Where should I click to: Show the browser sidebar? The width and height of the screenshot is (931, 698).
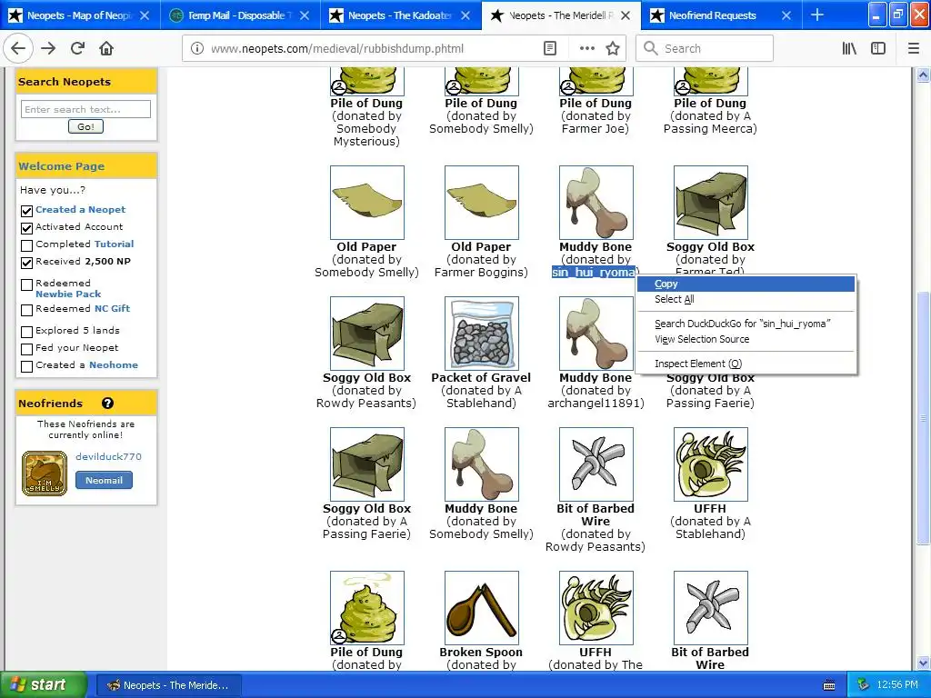(x=878, y=49)
